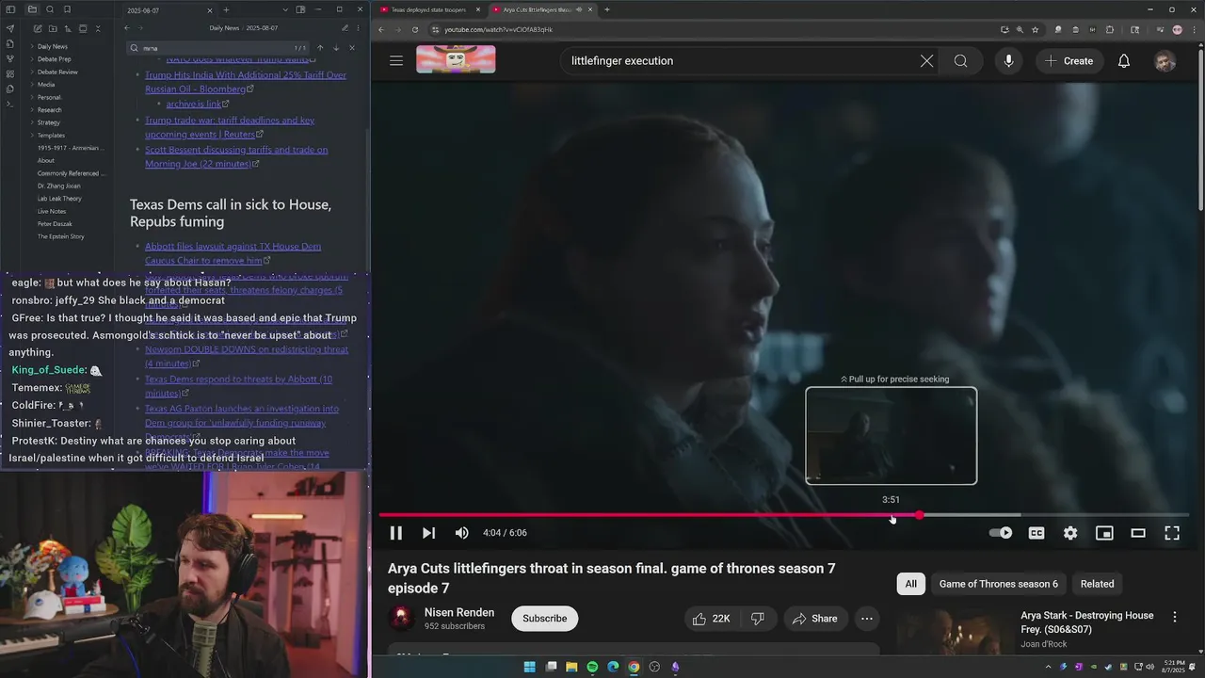
Task: Start voice search with the microphone
Action: pos(1008,61)
